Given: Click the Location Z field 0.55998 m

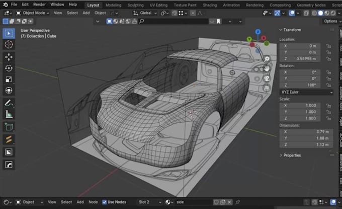Looking at the screenshot, I should (x=300, y=59).
